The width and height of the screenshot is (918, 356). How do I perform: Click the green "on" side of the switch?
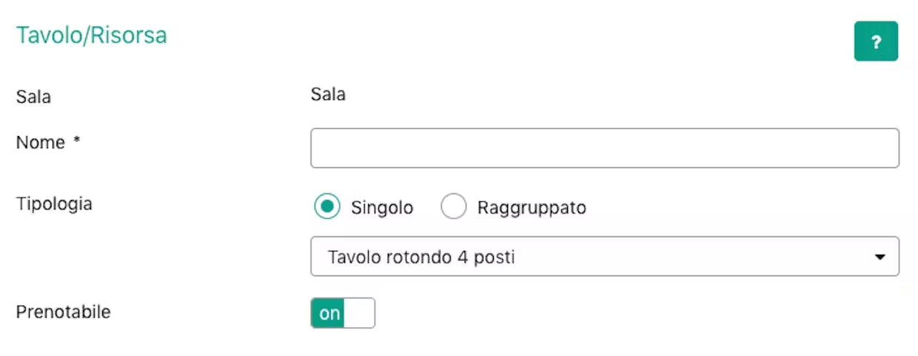click(329, 313)
